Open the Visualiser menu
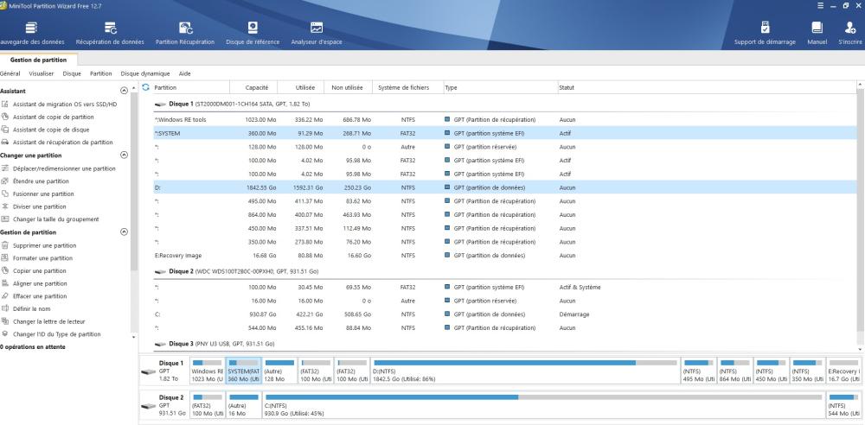This screenshot has height=425, width=865. pyautogui.click(x=41, y=73)
